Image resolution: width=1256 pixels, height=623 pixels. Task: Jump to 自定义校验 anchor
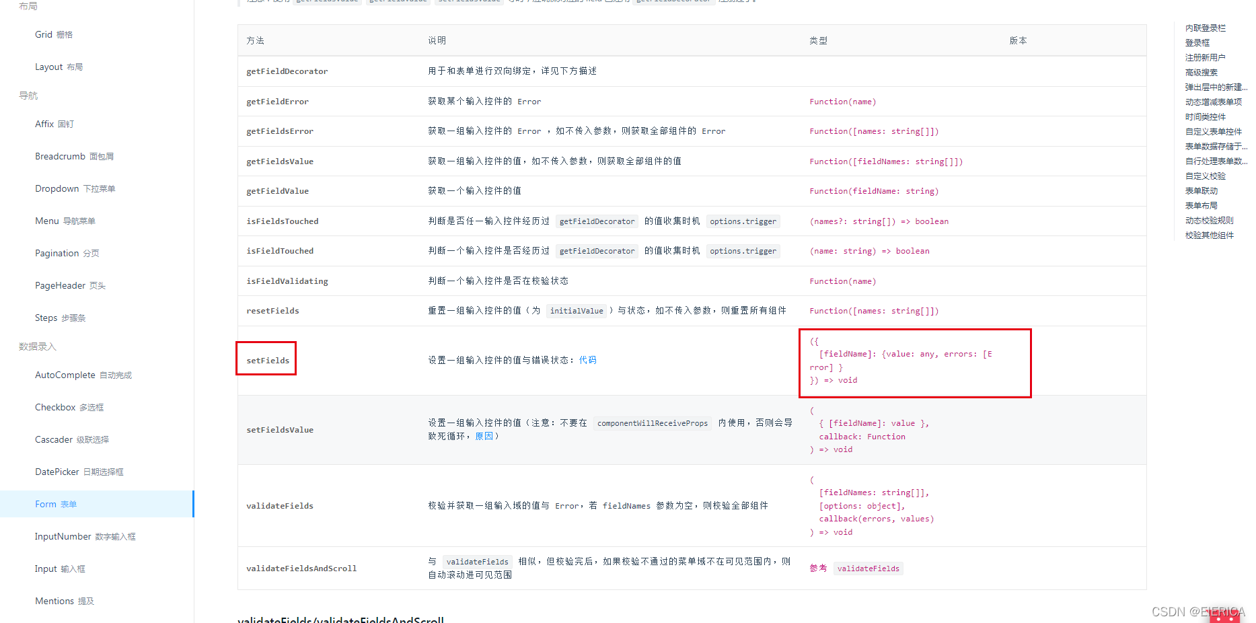(1206, 176)
